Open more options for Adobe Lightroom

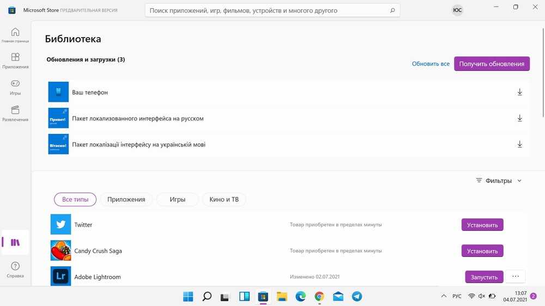pyautogui.click(x=515, y=277)
